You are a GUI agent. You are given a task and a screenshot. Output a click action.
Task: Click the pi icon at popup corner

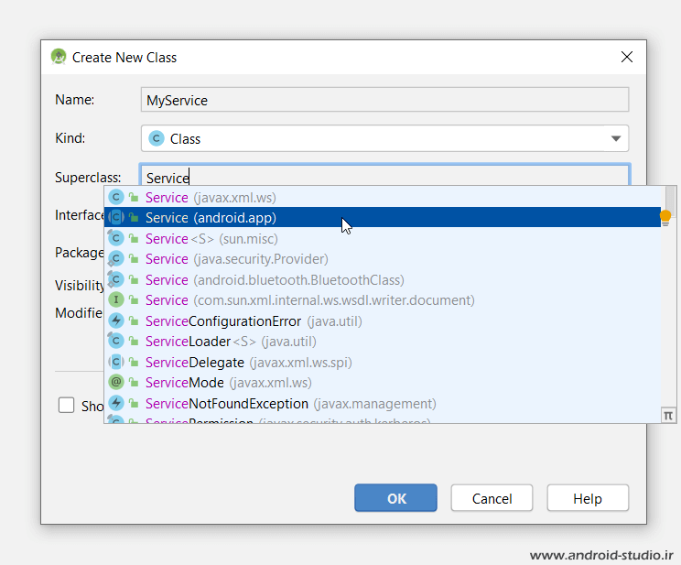tap(669, 415)
